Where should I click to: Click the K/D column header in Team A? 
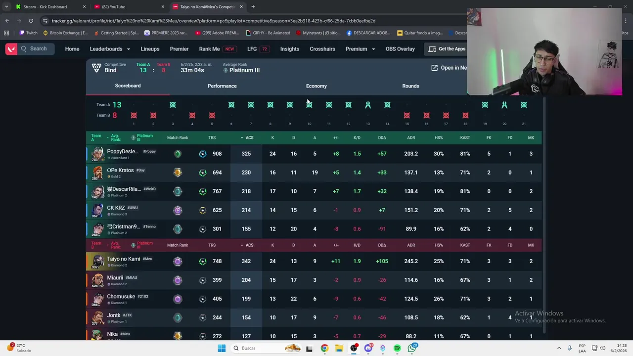pyautogui.click(x=357, y=138)
